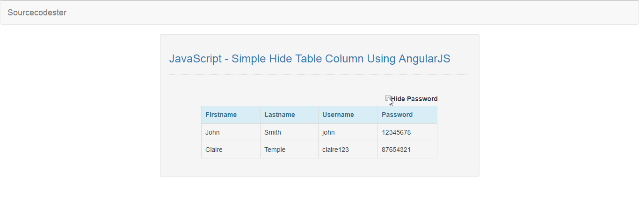Select the Username column header
Viewport: 639px width, 211px height.
point(348,115)
